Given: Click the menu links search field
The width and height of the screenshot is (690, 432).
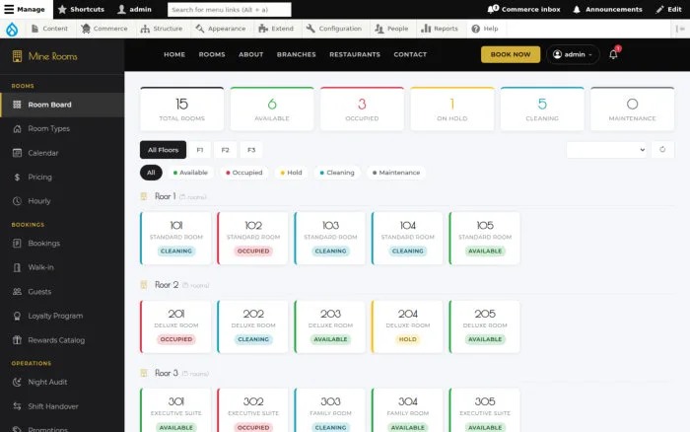Looking at the screenshot, I should point(230,9).
